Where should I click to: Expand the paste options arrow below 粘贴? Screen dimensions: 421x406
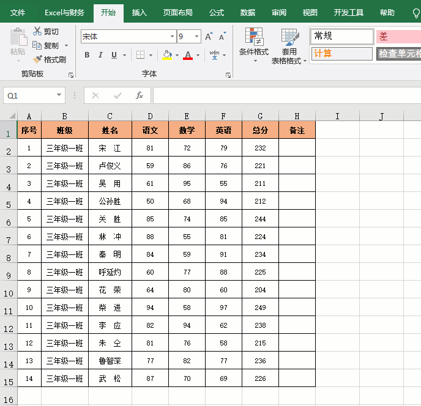pyautogui.click(x=18, y=61)
